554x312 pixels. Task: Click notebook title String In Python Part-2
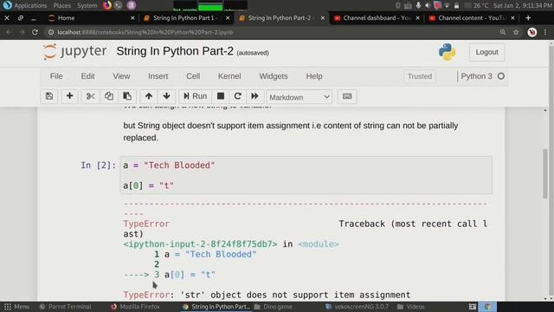pos(175,51)
